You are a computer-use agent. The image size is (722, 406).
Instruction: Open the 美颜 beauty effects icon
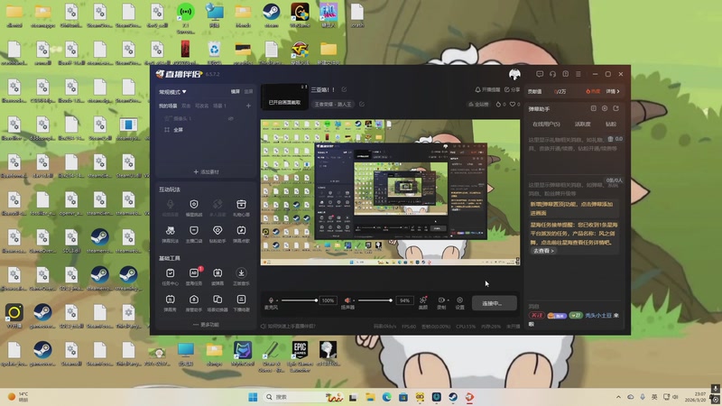click(422, 300)
